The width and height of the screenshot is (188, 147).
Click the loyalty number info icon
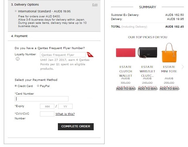click(18, 59)
